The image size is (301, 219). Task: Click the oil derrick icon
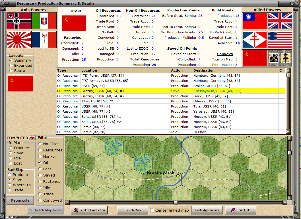click(286, 58)
